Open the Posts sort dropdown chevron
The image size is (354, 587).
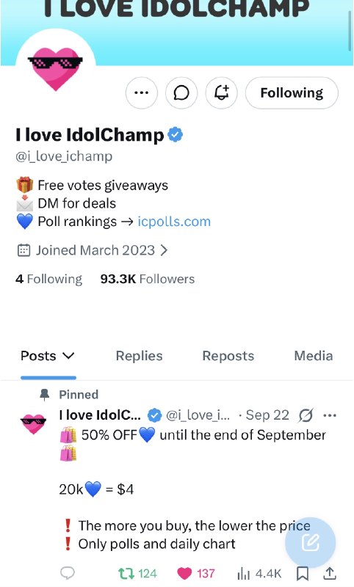pos(68,356)
